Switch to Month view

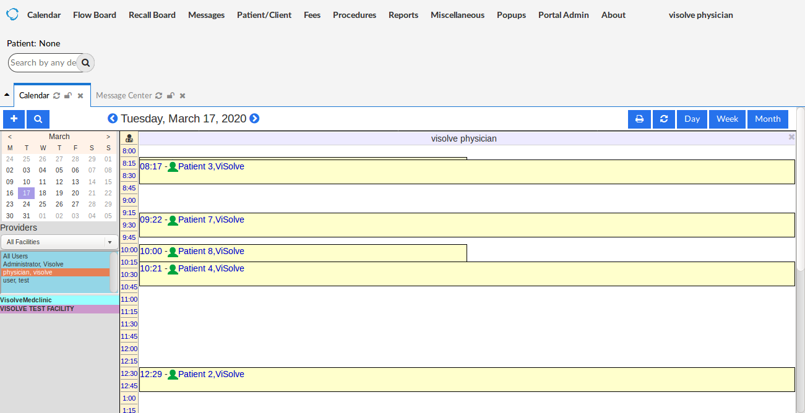tap(768, 119)
